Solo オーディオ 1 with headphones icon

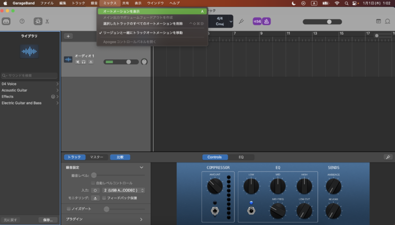[83, 62]
